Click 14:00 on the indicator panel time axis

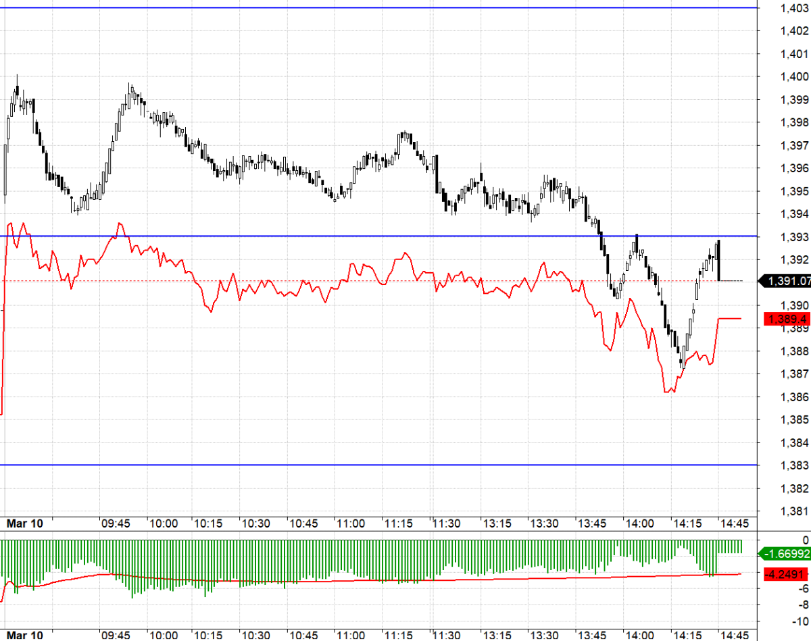click(x=639, y=635)
